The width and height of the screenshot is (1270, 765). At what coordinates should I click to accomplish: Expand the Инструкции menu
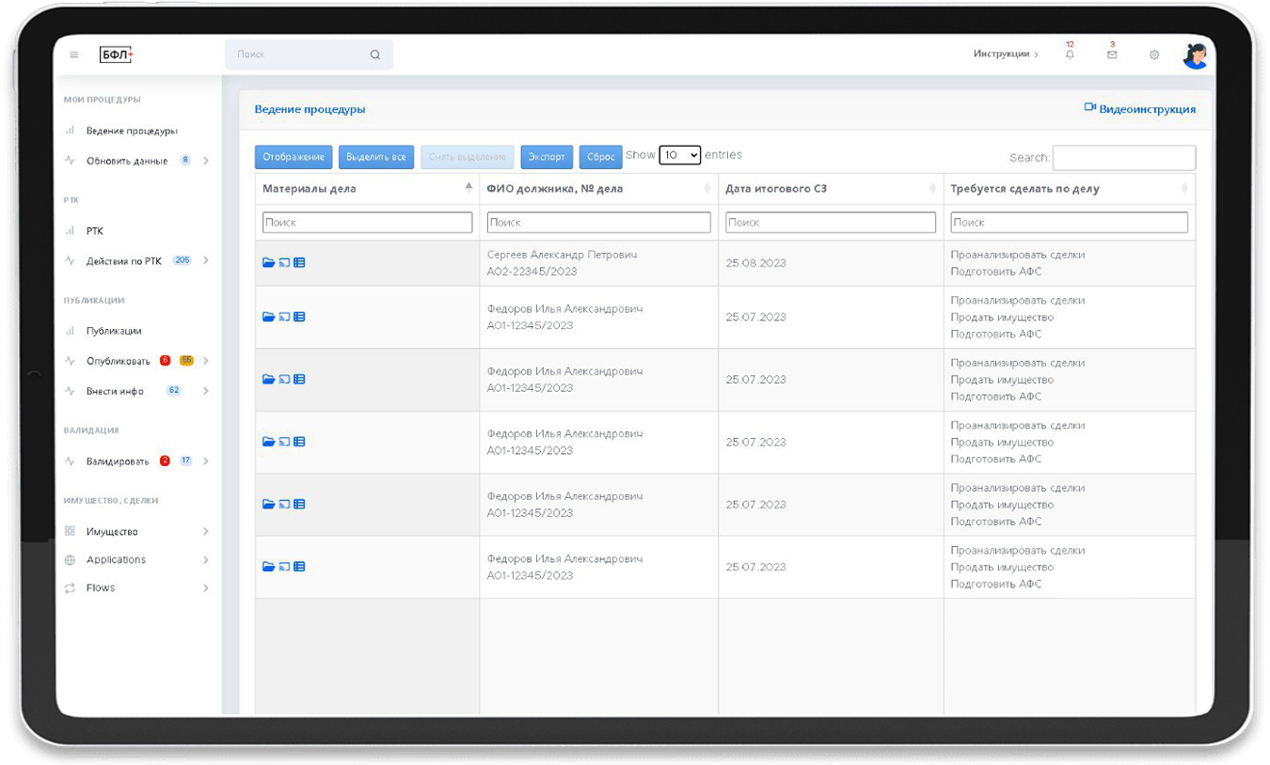(x=1006, y=55)
